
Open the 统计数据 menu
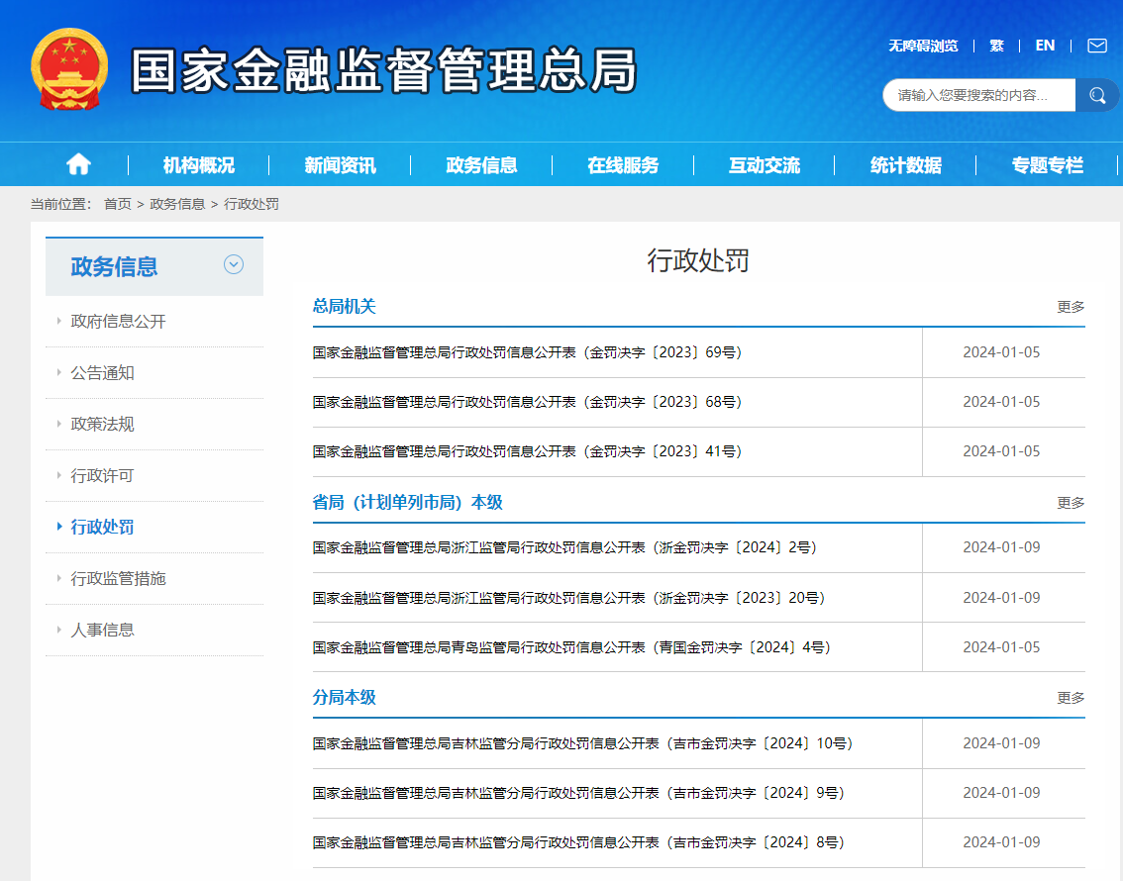(x=905, y=165)
